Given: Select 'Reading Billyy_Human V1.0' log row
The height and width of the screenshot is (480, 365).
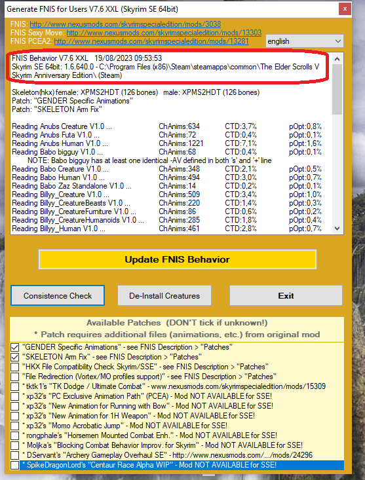Looking at the screenshot, I should tap(167, 229).
